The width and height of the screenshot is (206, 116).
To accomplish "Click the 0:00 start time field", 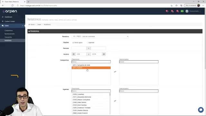I will click(81, 54).
